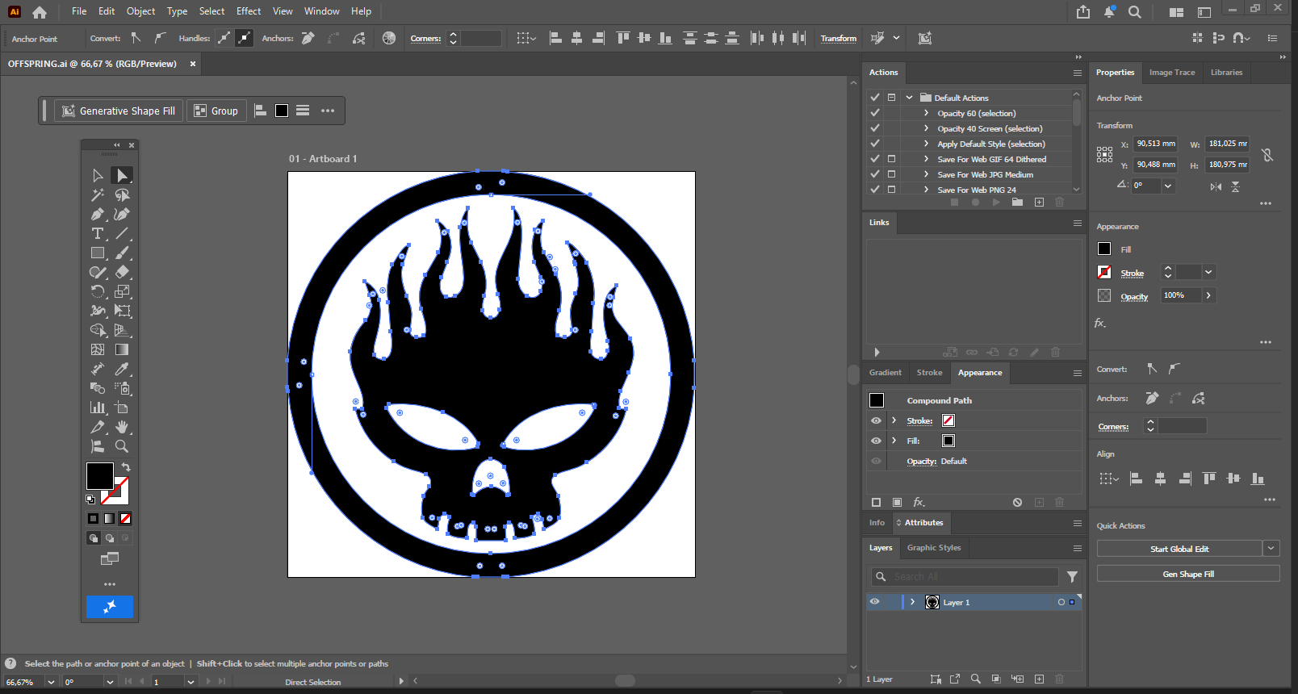1298x694 pixels.
Task: Select the Magic Wand tool
Action: click(98, 194)
